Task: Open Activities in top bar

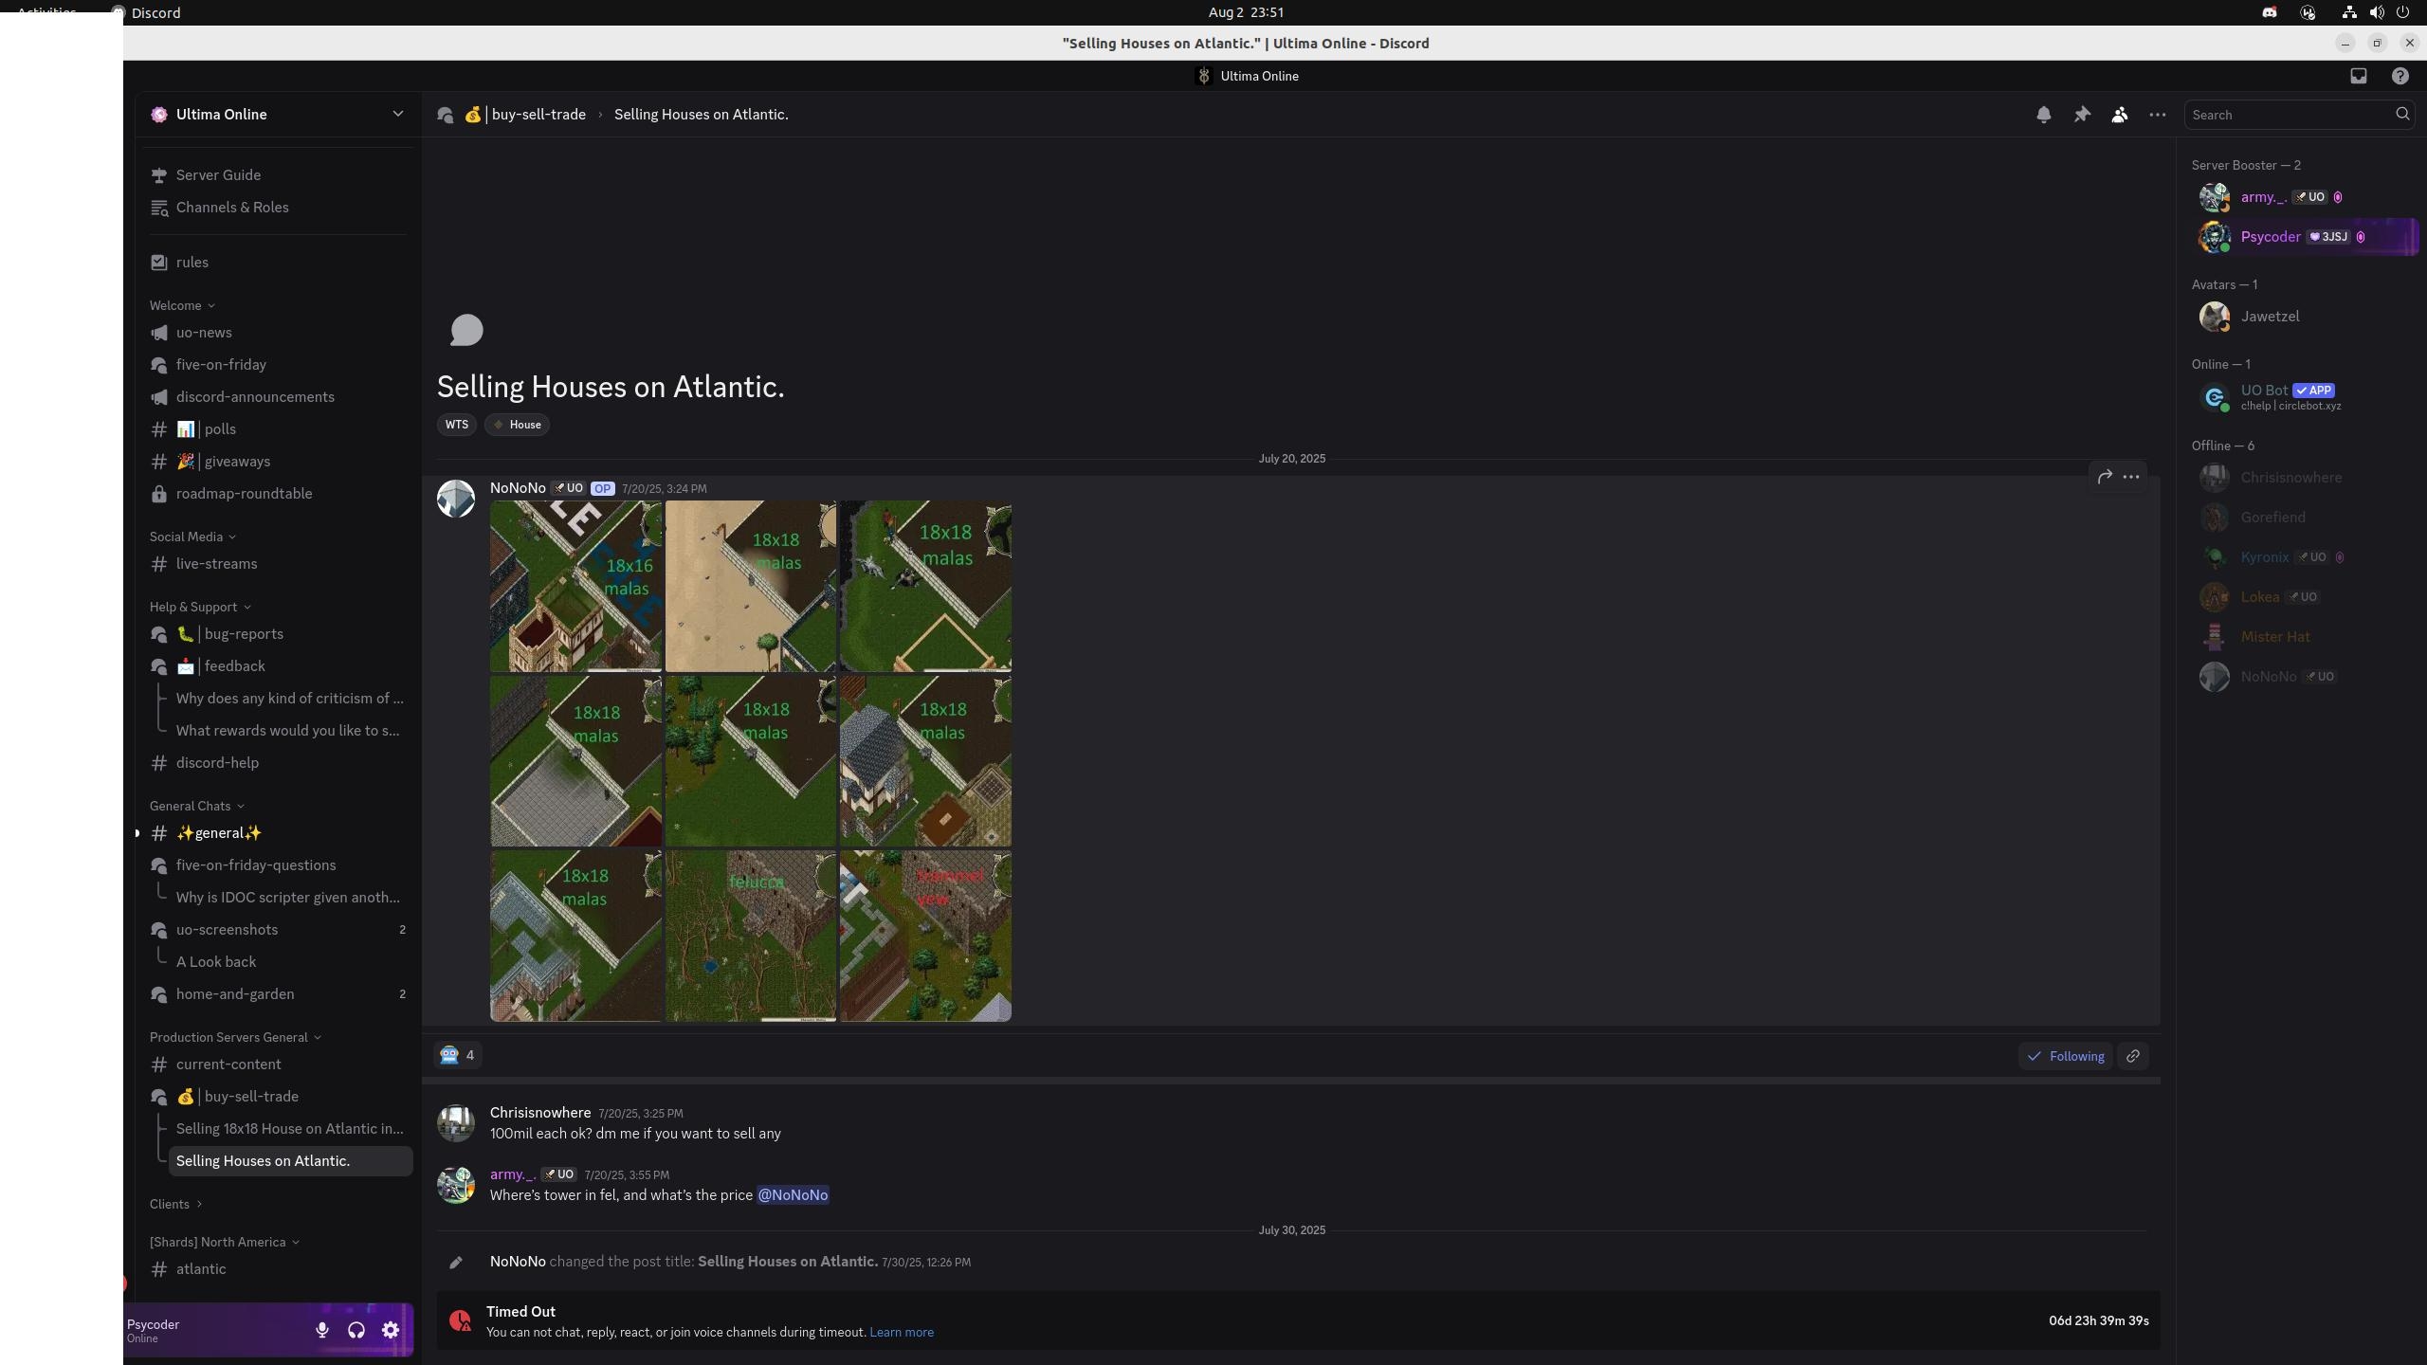Action: [47, 12]
